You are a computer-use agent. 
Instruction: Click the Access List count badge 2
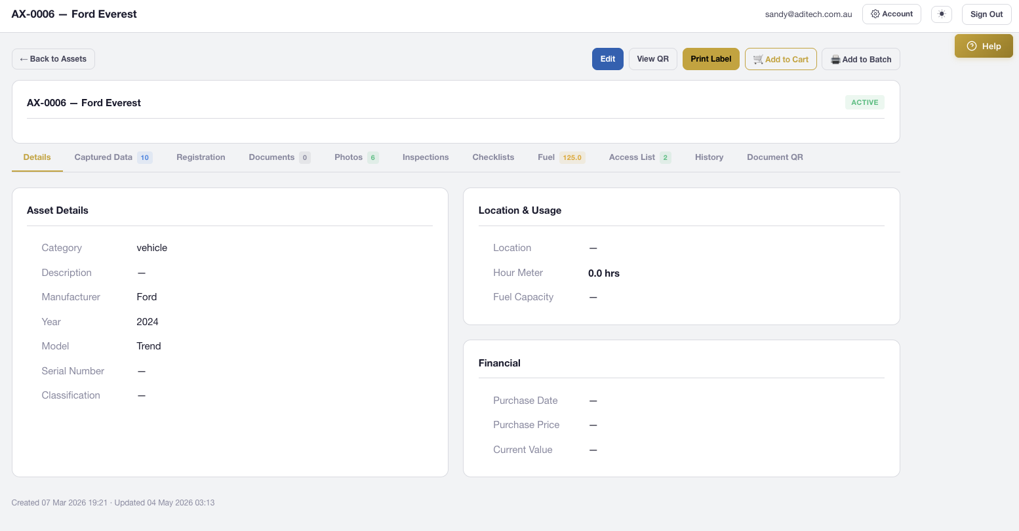coord(666,157)
